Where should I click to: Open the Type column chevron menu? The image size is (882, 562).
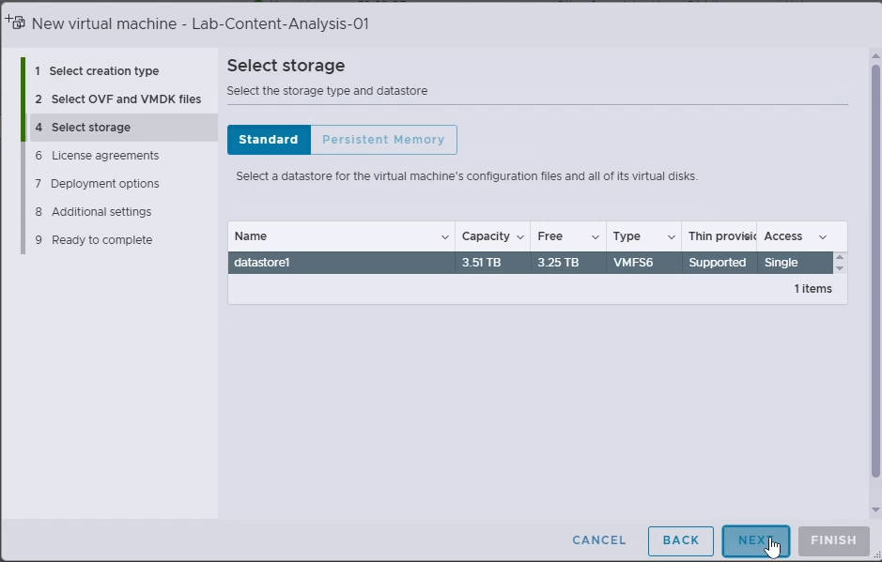671,237
